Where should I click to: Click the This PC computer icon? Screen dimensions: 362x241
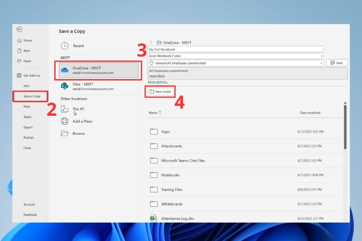click(65, 109)
